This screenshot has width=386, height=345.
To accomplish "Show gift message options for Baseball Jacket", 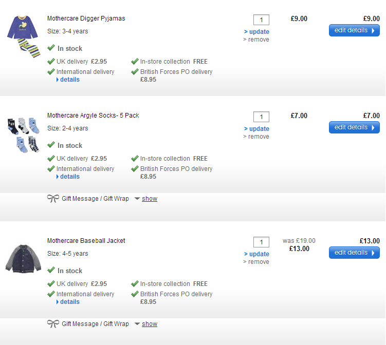I will coord(150,324).
